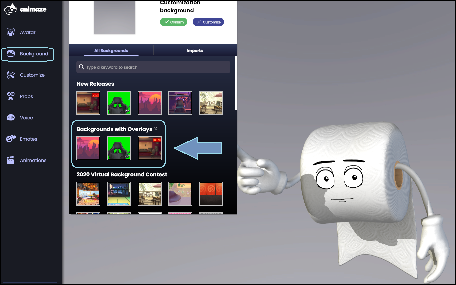Image resolution: width=456 pixels, height=285 pixels.
Task: Select purple bubble background in 2020 Contest
Action: click(x=180, y=194)
